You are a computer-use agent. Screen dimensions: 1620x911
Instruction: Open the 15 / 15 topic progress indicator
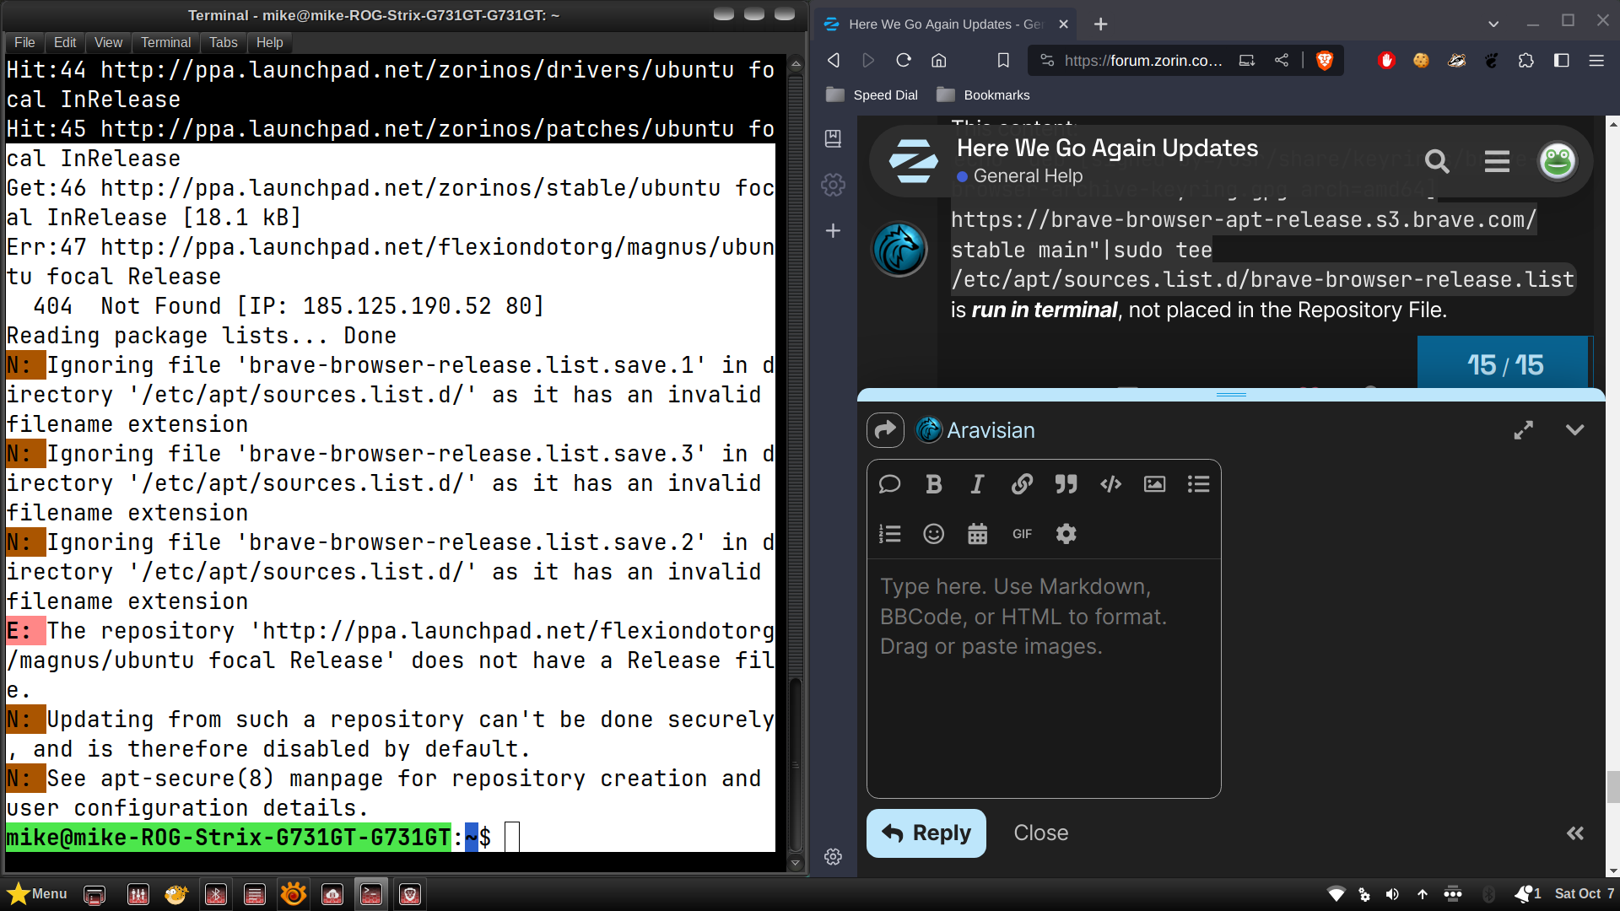1504,364
